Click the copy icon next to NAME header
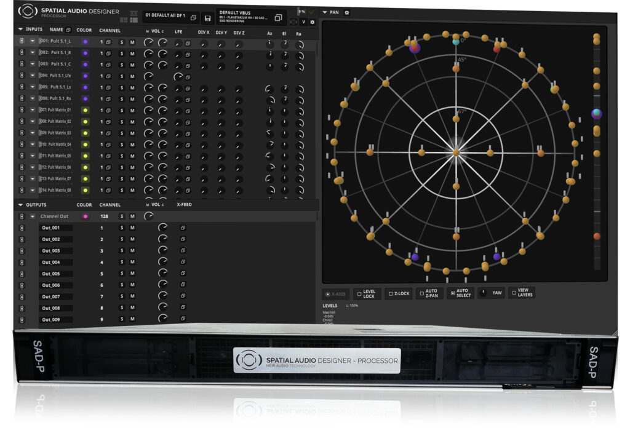 [68, 30]
